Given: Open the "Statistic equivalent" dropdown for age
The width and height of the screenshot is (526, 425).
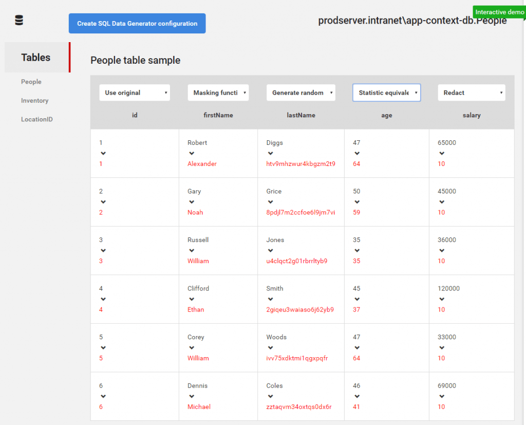Looking at the screenshot, I should [x=386, y=93].
